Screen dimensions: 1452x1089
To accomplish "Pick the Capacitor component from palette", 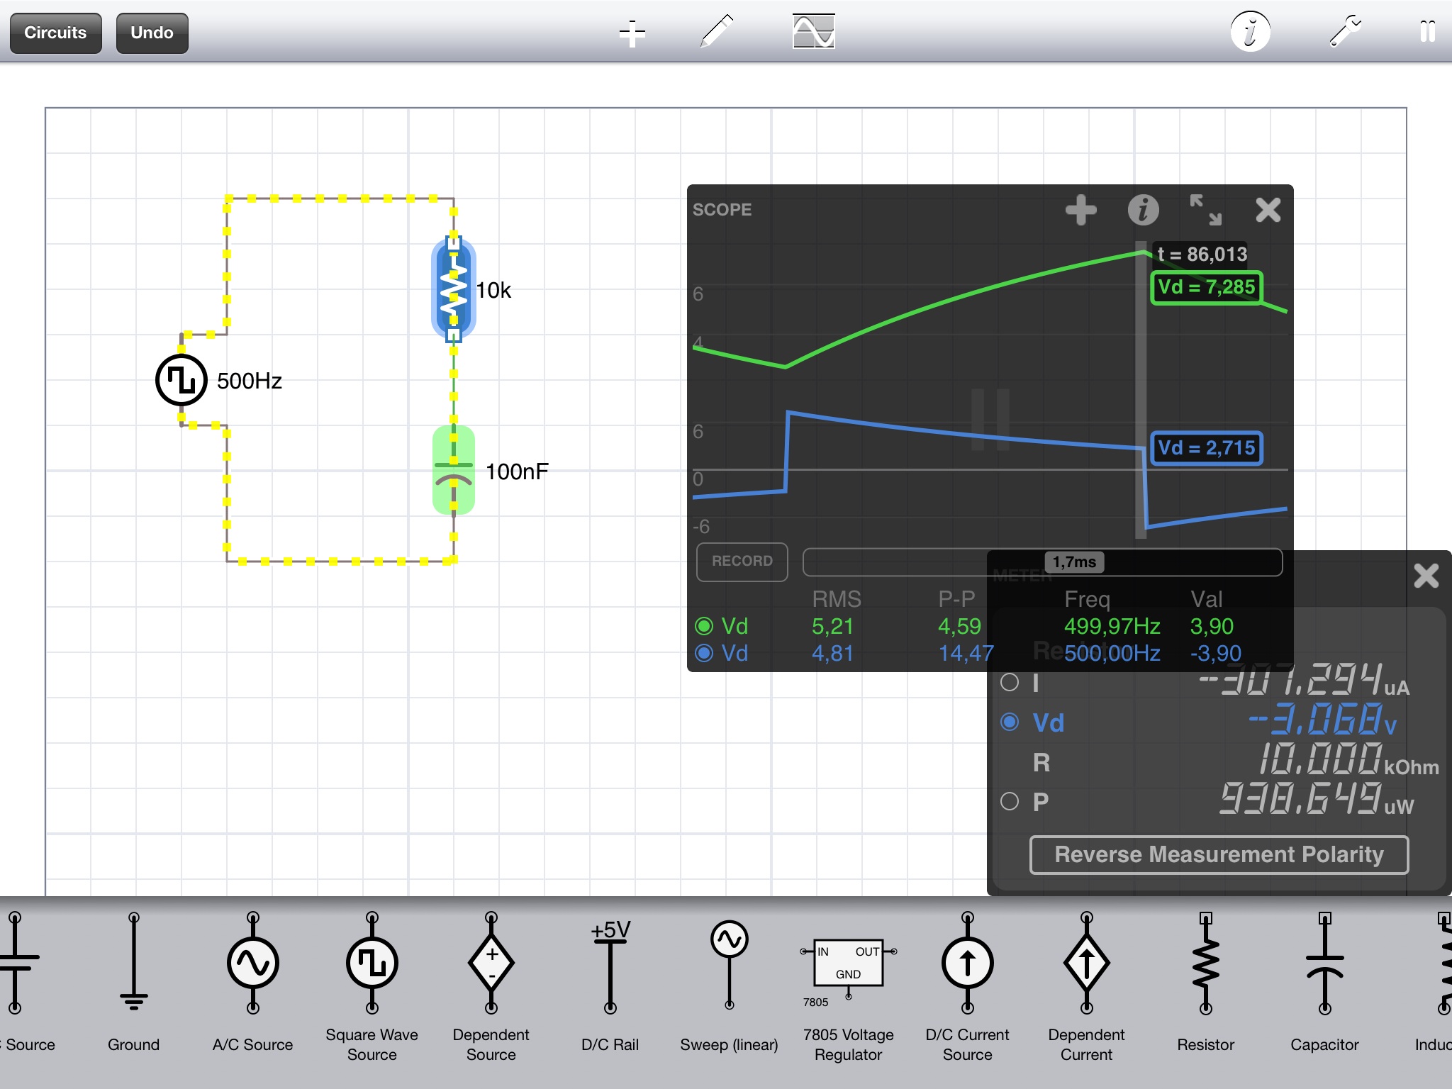I will tap(1324, 984).
